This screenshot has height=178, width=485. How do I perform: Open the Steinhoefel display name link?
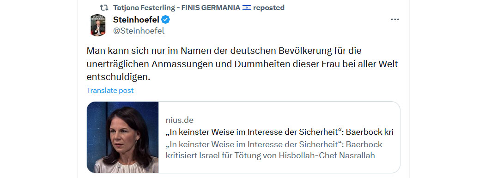click(x=136, y=20)
